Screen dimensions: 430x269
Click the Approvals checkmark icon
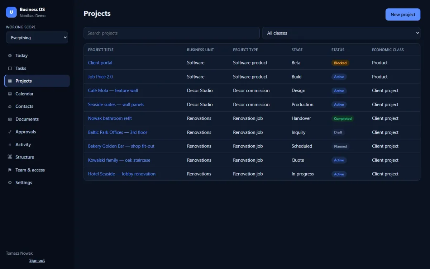click(10, 132)
